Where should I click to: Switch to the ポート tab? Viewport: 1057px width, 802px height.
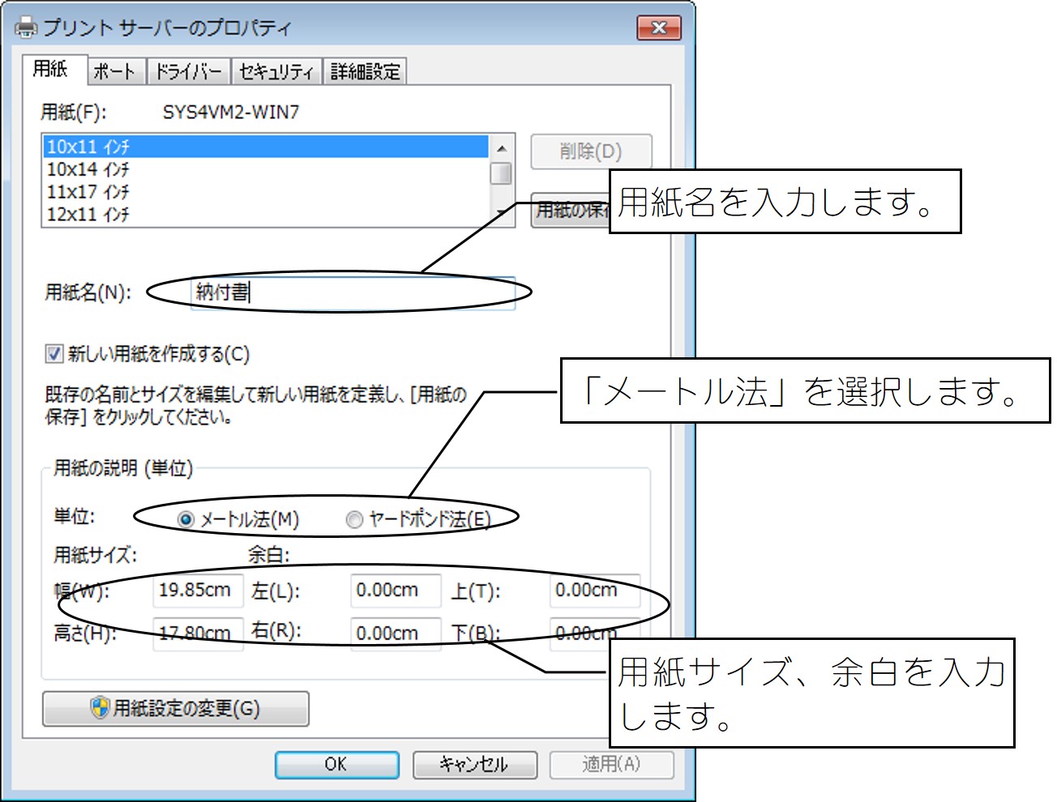(114, 71)
